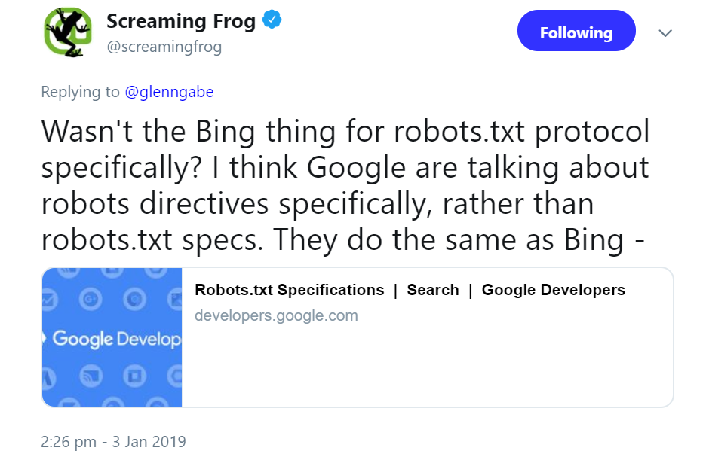Open the @glenngabe profile link
Screen dimensions: 706x460
point(169,91)
